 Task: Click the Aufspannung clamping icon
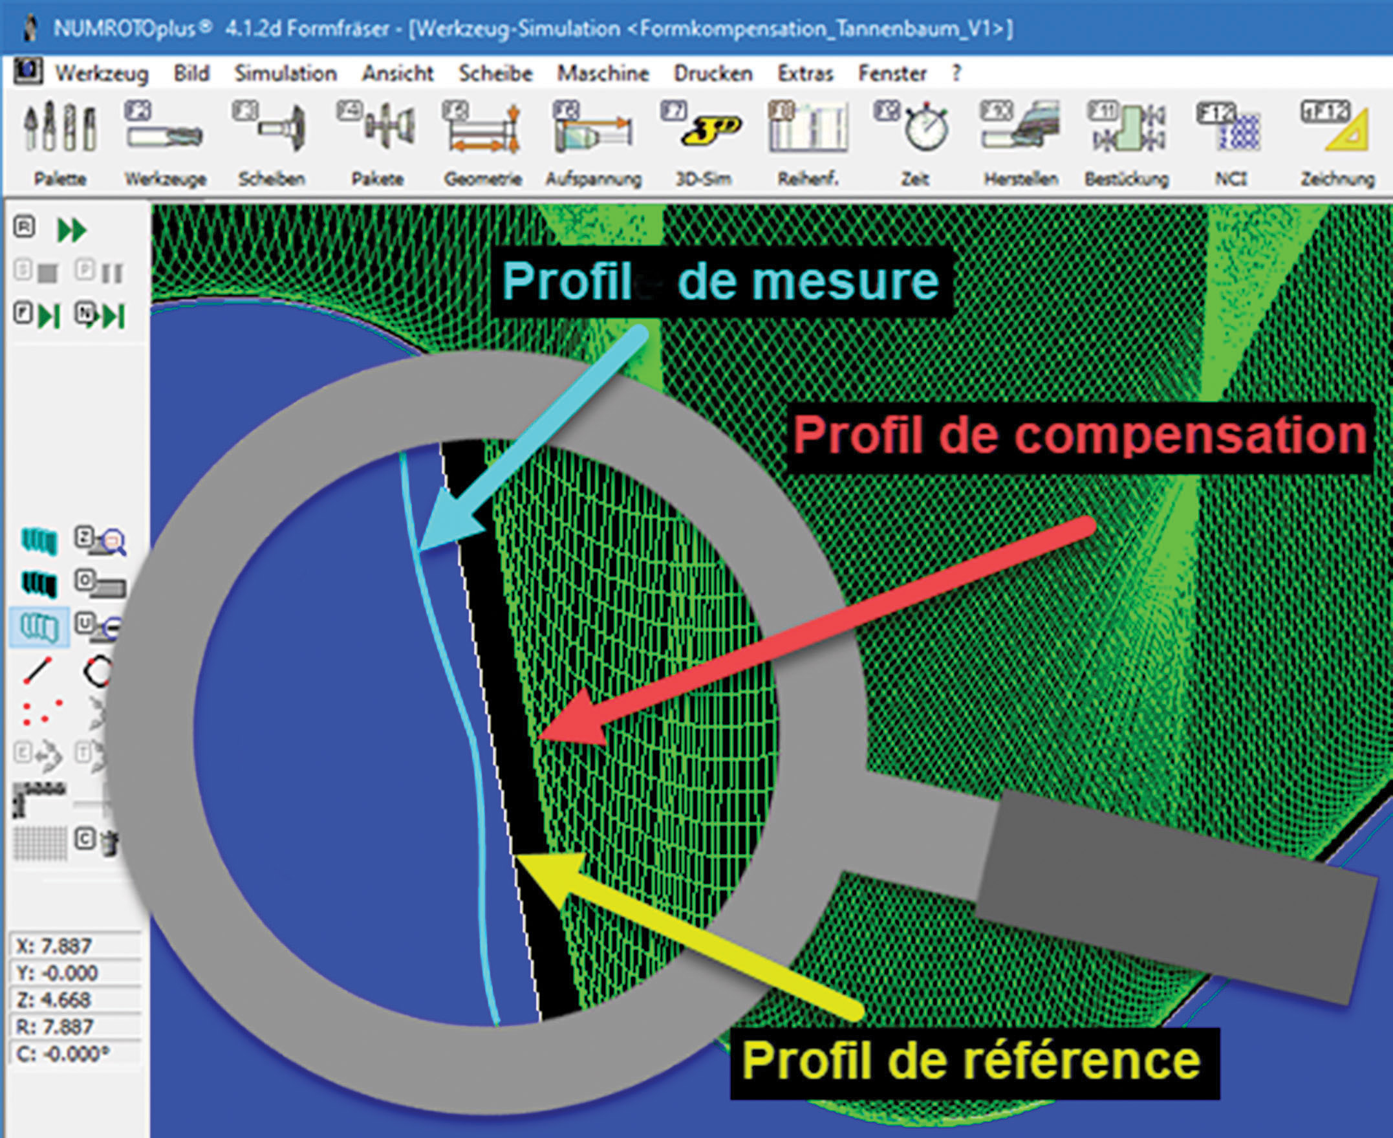pyautogui.click(x=593, y=128)
